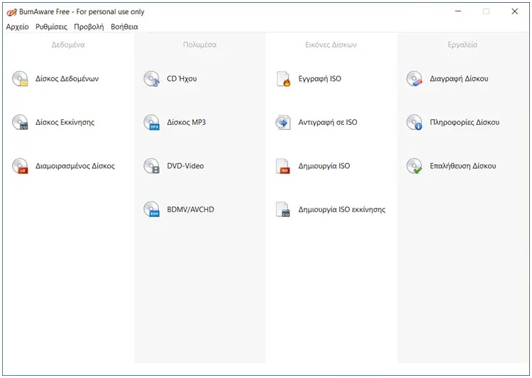Viewport: 532px width, 378px height.
Task: Open the Ρυθμίσεις menu
Action: click(51, 27)
